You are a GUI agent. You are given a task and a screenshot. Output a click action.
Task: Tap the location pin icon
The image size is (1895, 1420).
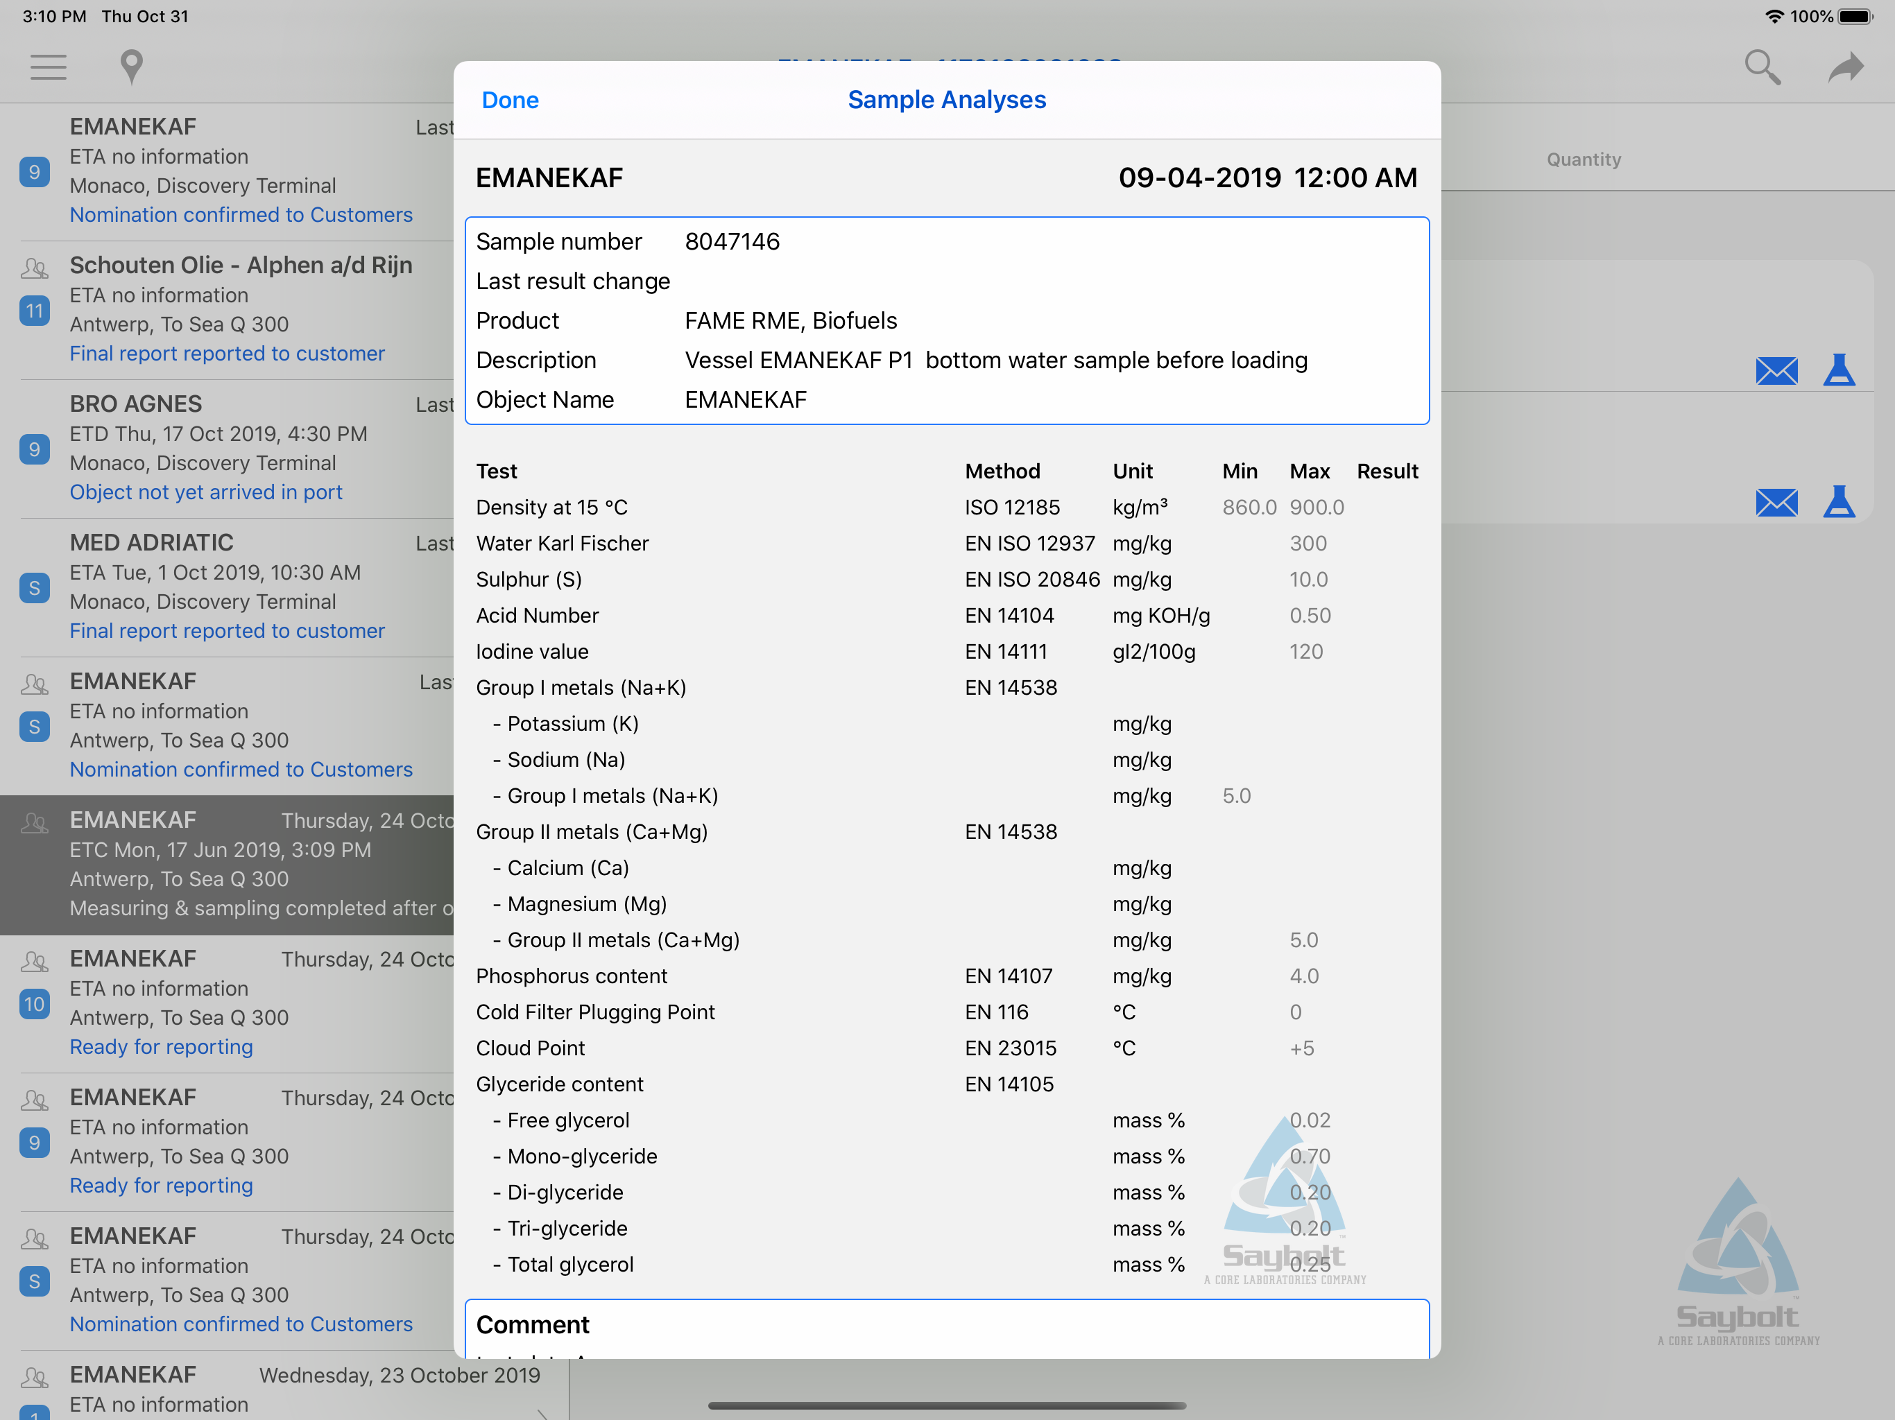(x=131, y=67)
